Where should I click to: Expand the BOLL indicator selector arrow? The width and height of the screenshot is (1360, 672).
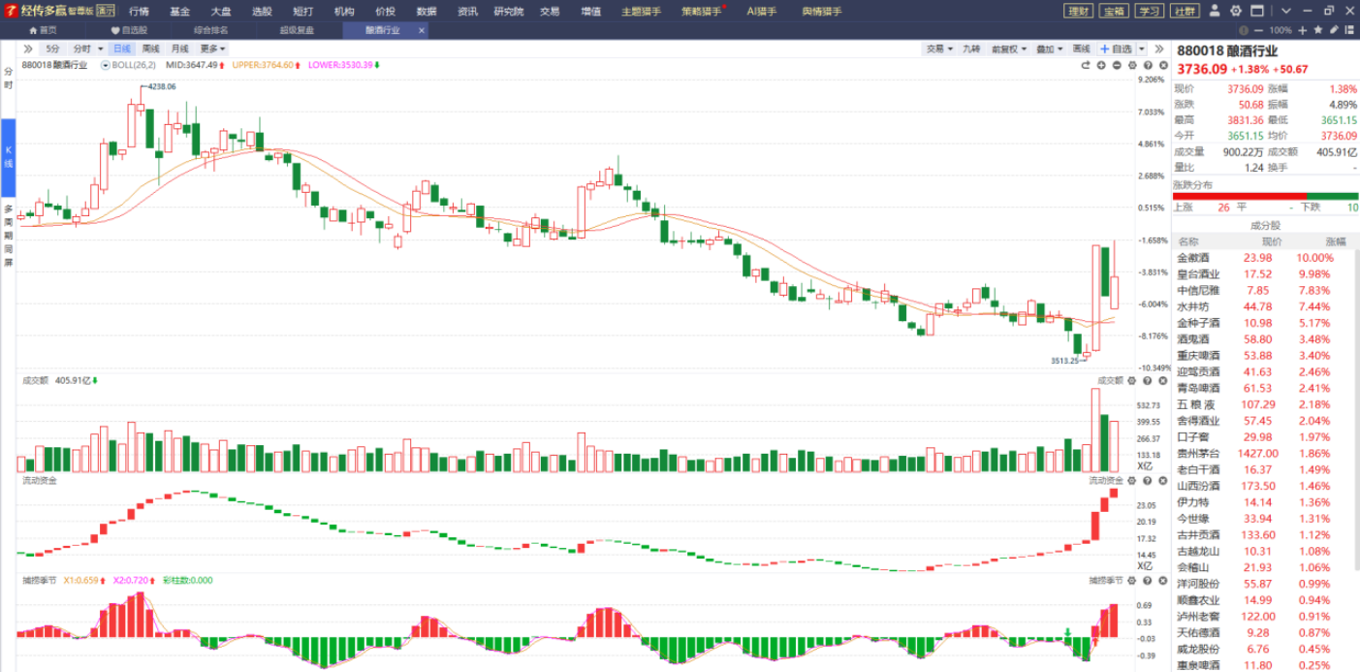click(x=106, y=65)
